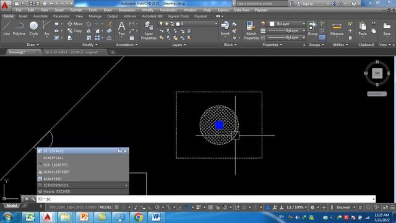Toggle the MODEL space status bar button
This screenshot has height=223, width=396.
point(105,208)
